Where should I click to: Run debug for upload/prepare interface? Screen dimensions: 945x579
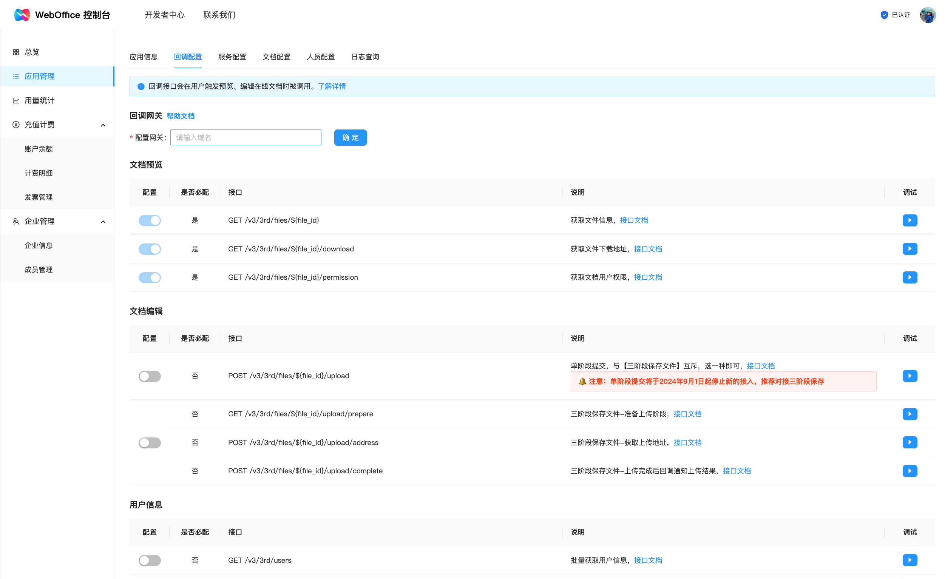(909, 414)
